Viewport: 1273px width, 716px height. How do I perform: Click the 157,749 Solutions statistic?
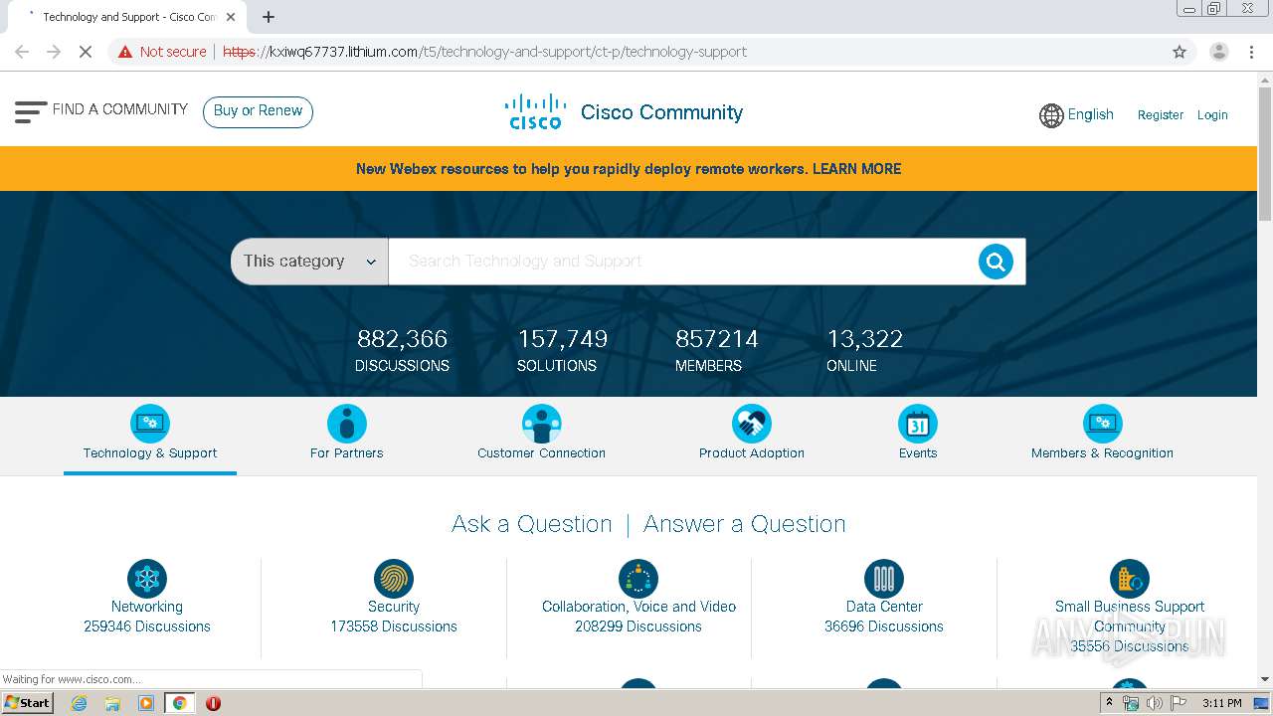tap(562, 351)
